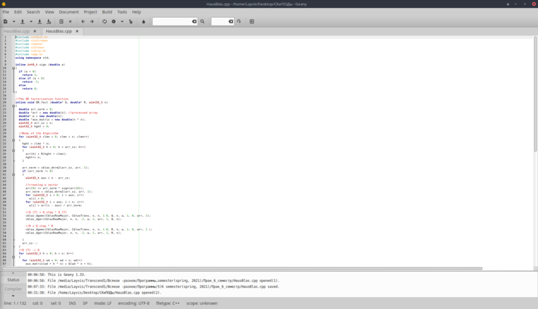
Task: Click 'mode: LF' in the status bar
Action: tap(103, 303)
